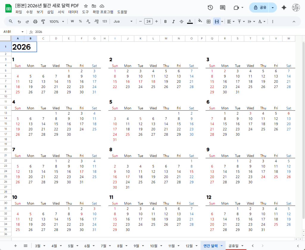The width and height of the screenshot is (305, 250).
Task: Select the paint format tool
Action: pos(43,21)
